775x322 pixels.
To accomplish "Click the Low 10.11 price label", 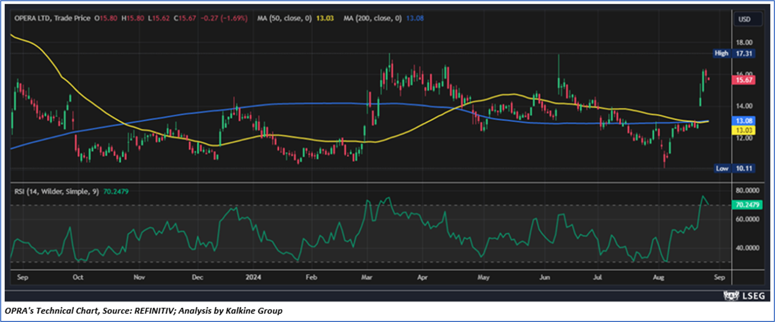I will click(x=732, y=168).
